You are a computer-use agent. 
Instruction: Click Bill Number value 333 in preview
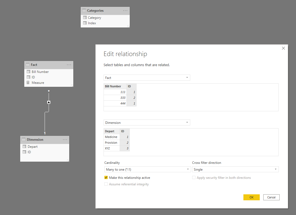[x=115, y=98]
